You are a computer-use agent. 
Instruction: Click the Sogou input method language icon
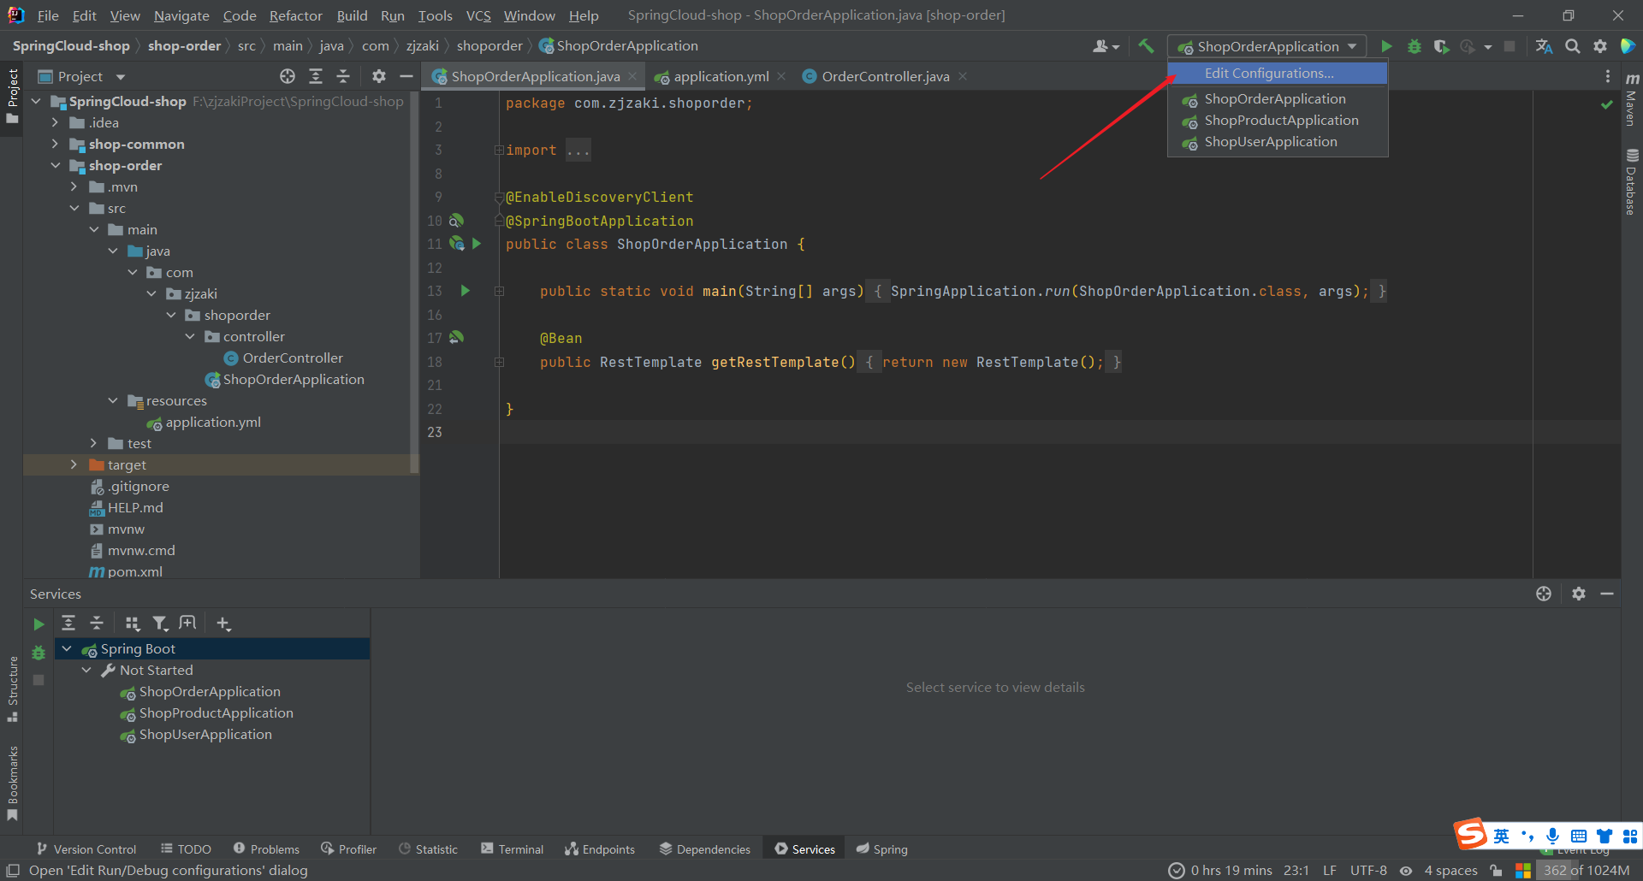pyautogui.click(x=1502, y=836)
